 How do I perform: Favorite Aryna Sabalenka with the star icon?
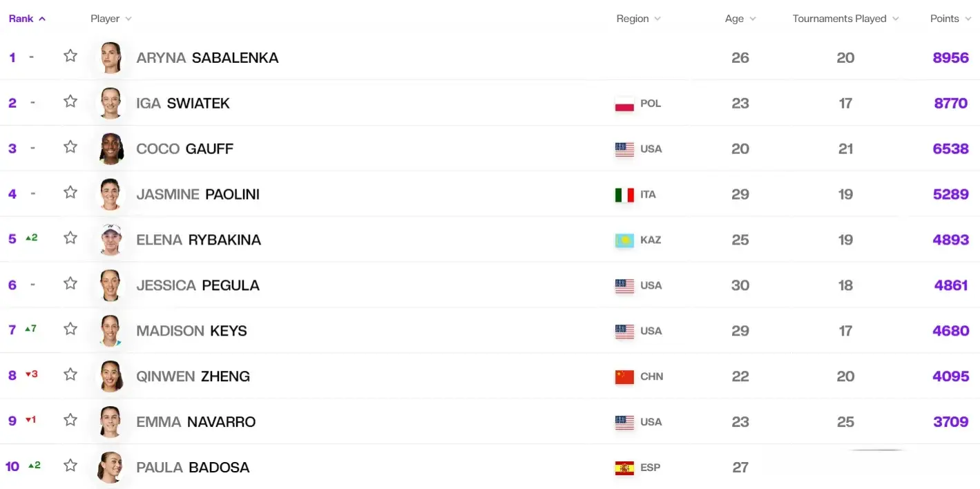point(70,56)
